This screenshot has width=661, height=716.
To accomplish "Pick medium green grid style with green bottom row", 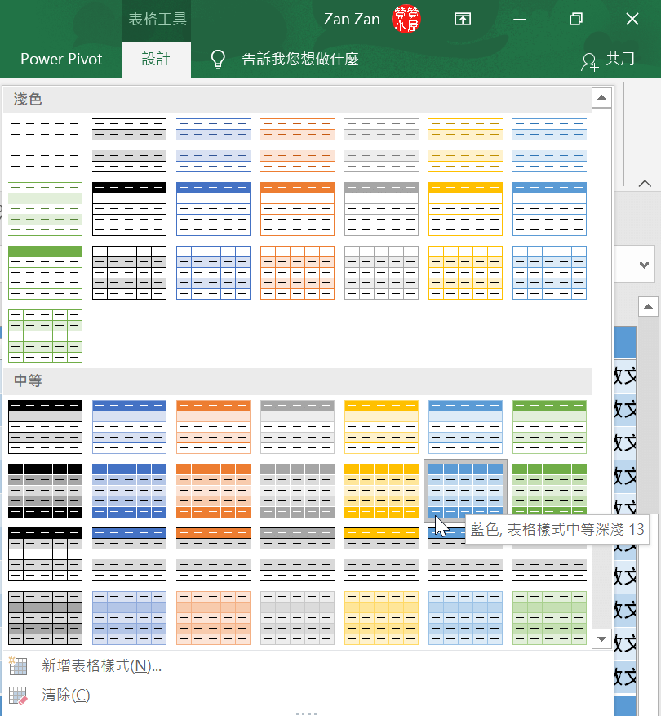I will pyautogui.click(x=549, y=491).
